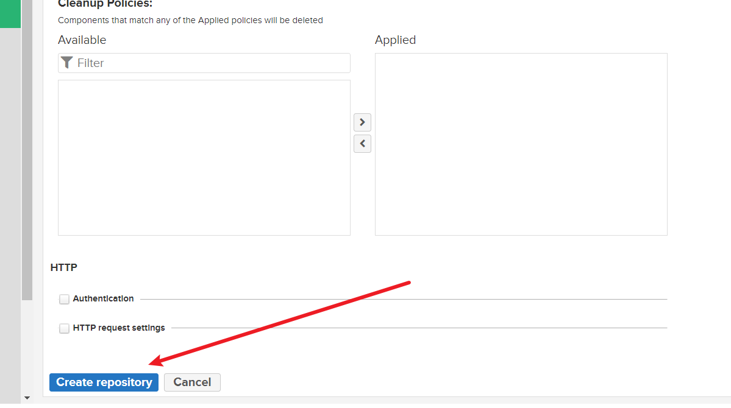Enable the HTTP request settings checkbox
731x408 pixels.
point(64,328)
